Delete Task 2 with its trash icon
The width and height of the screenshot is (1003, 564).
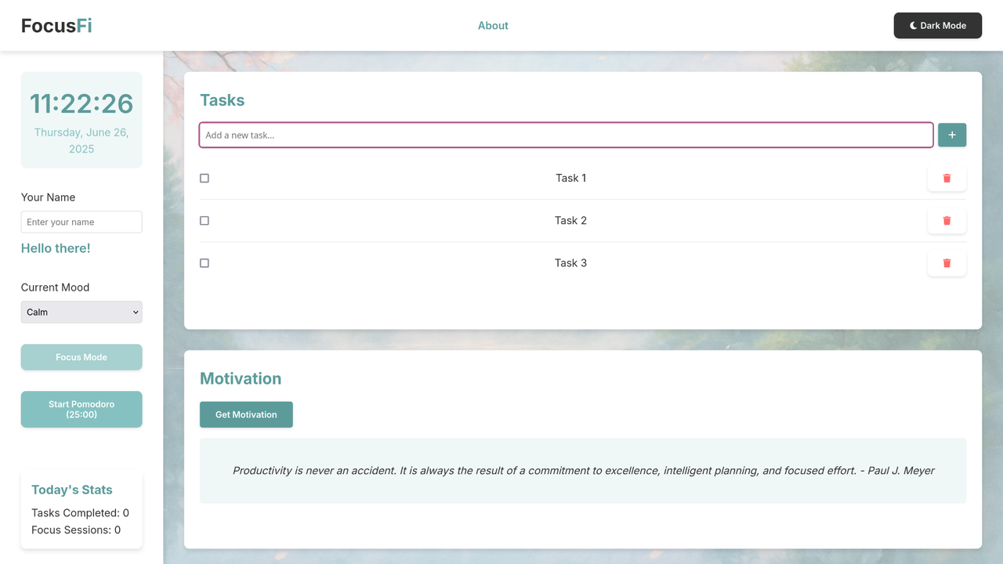pyautogui.click(x=947, y=221)
